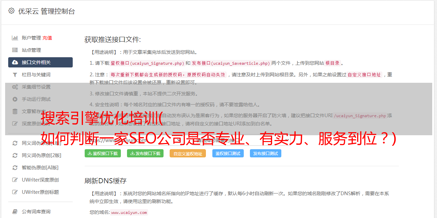Viewport: 437px width, 218px height.
Task: Open 手动运行测试 via its play icon
Action: pos(15,99)
